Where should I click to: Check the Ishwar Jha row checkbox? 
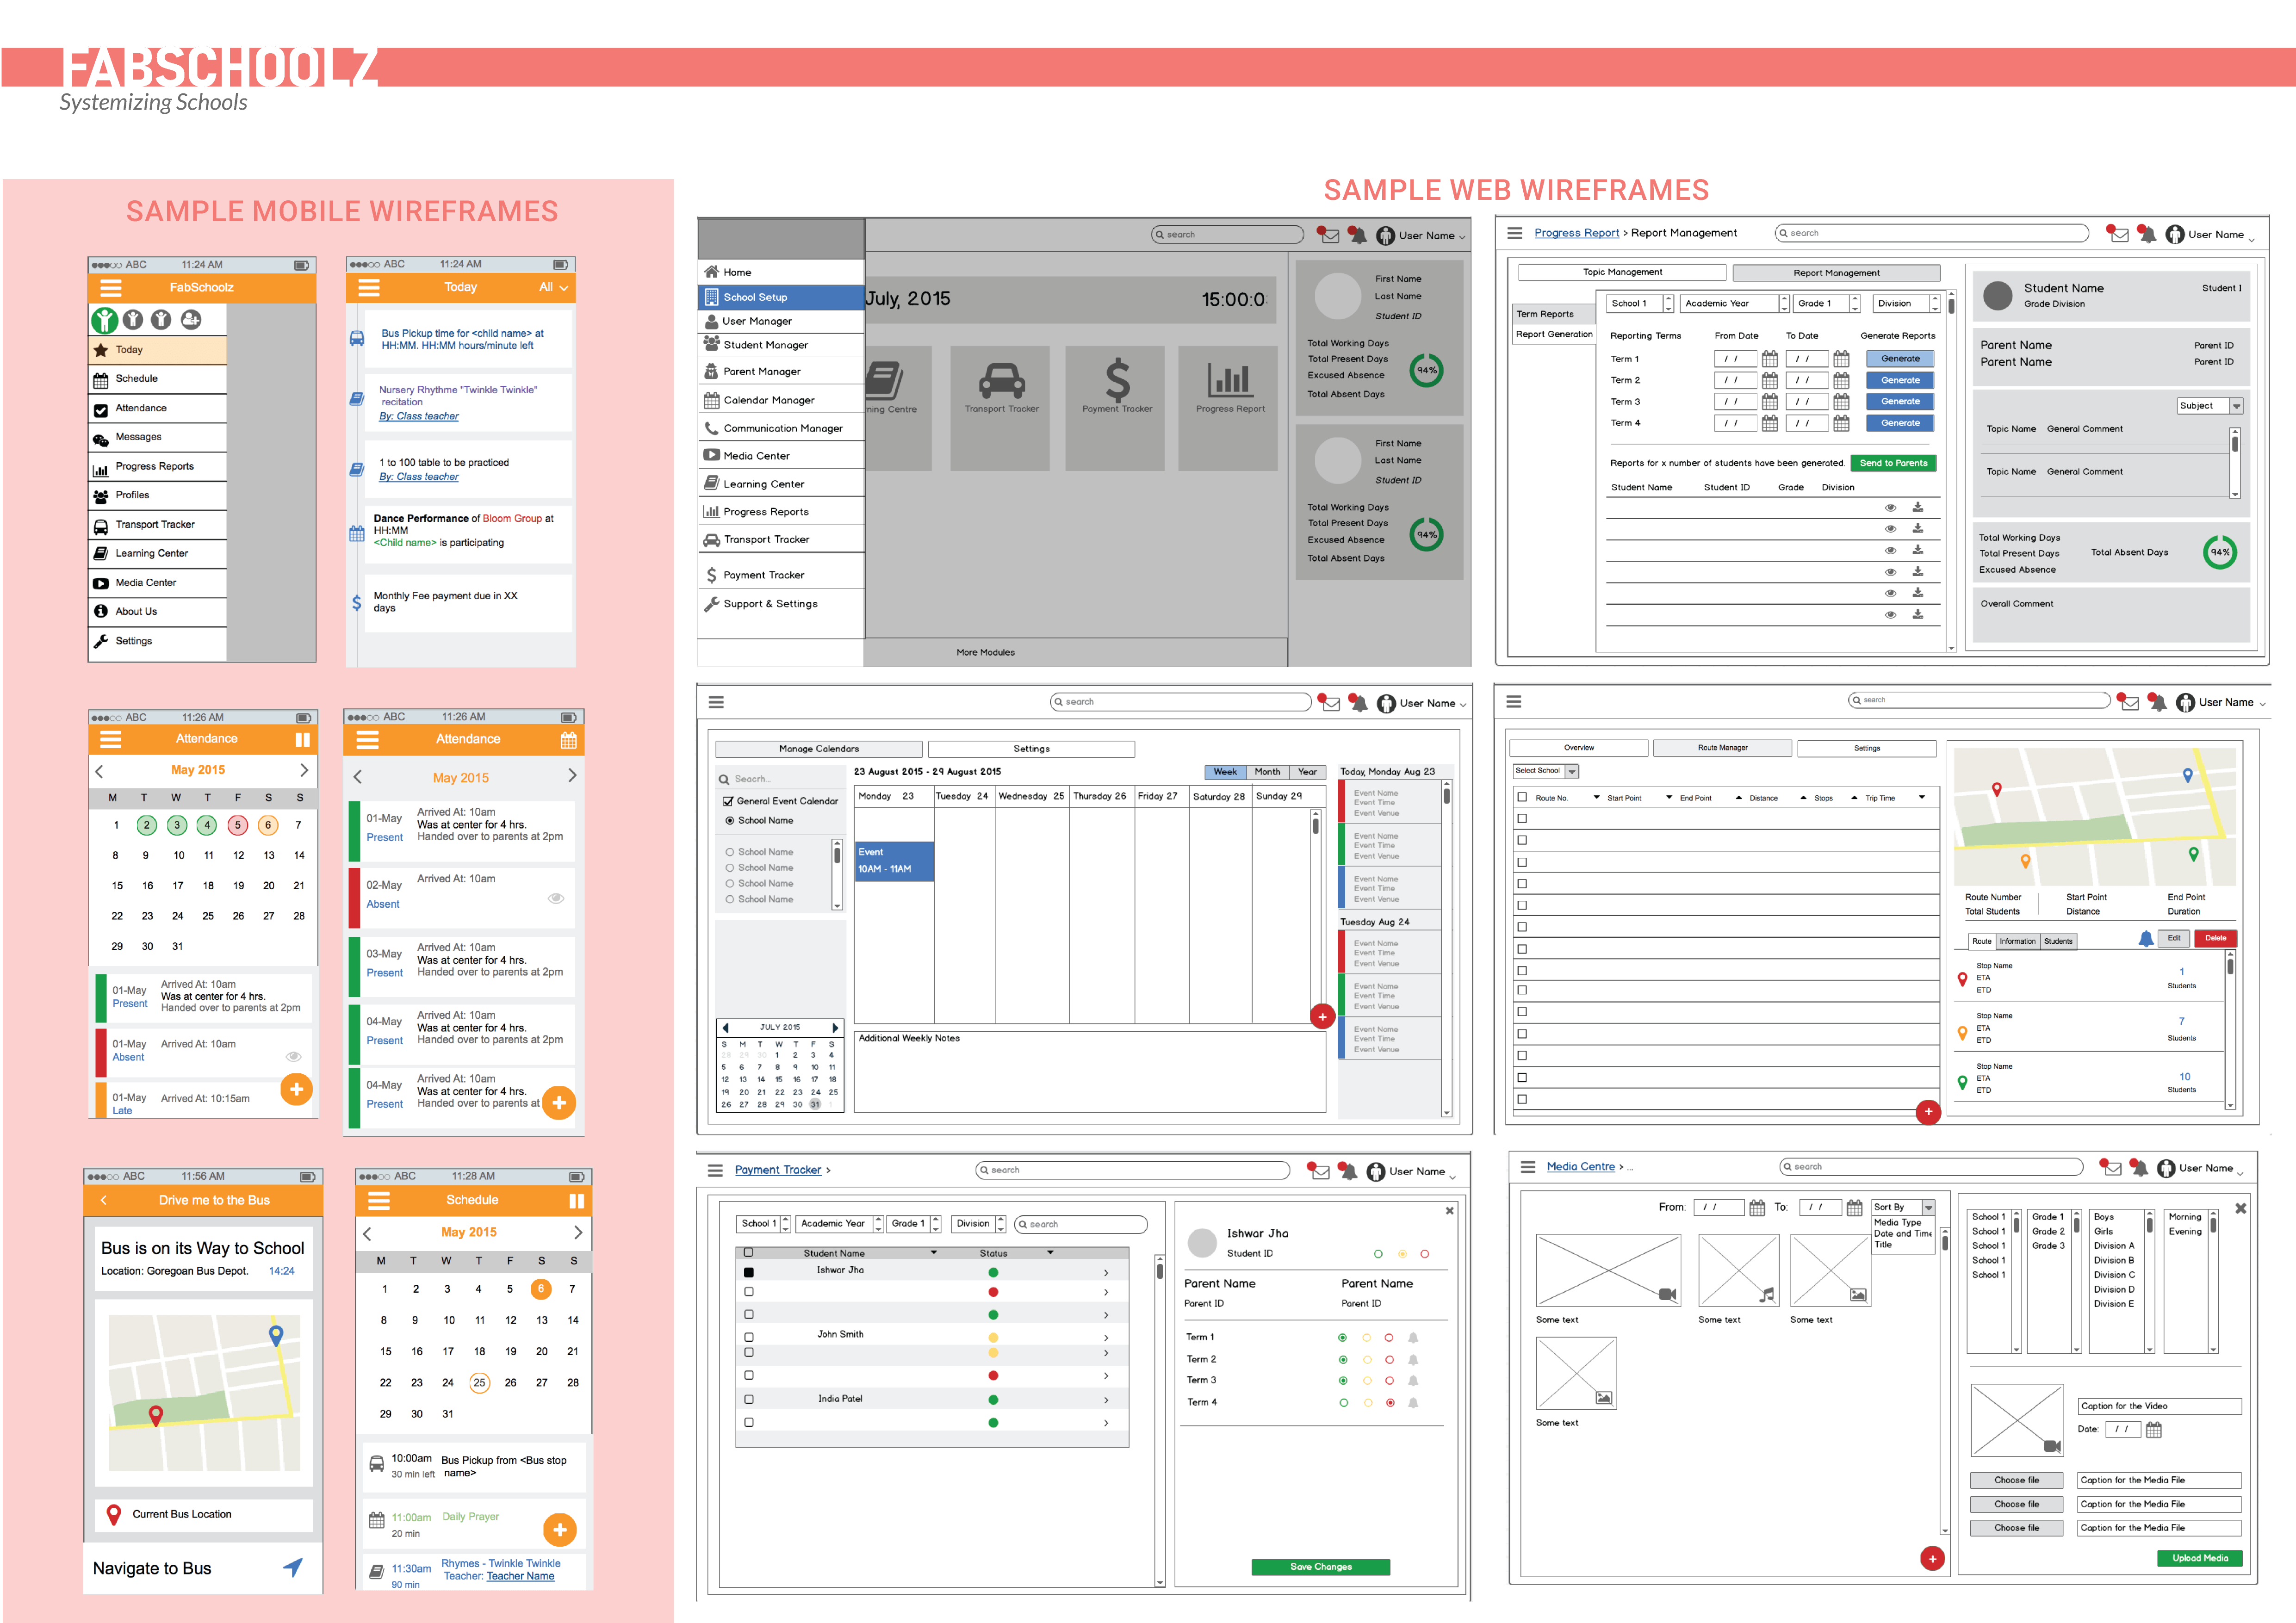[x=749, y=1272]
